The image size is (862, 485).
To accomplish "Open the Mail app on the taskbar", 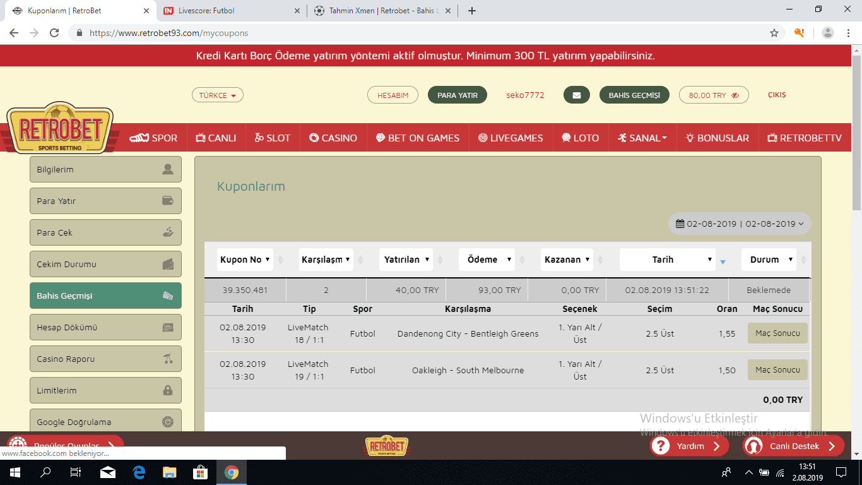I will click(107, 472).
